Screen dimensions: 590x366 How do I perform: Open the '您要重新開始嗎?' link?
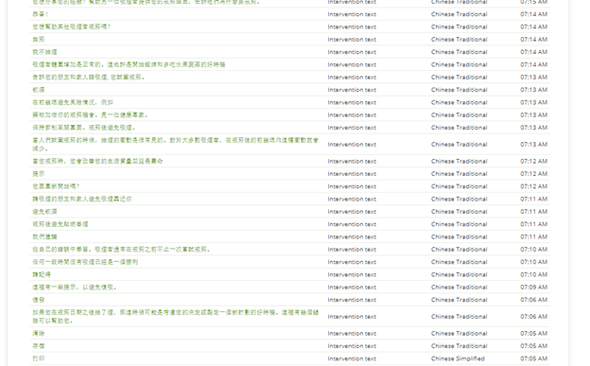click(x=56, y=186)
